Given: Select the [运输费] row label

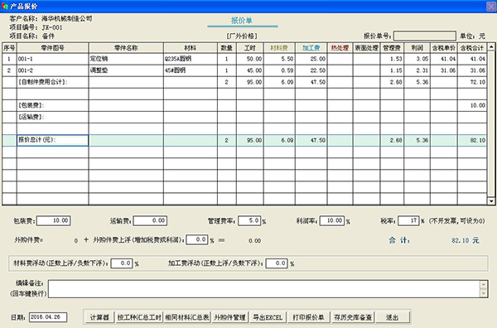Looking at the screenshot, I should 53,117.
